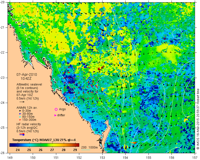Click the magenta Argo circle marker in legend
The height and width of the screenshot is (160, 200).
(x=56, y=109)
